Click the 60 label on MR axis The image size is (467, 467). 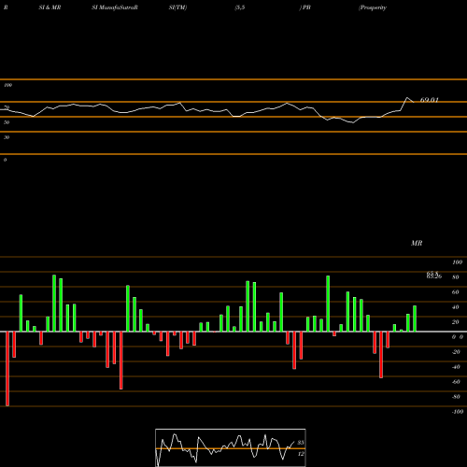(456, 292)
